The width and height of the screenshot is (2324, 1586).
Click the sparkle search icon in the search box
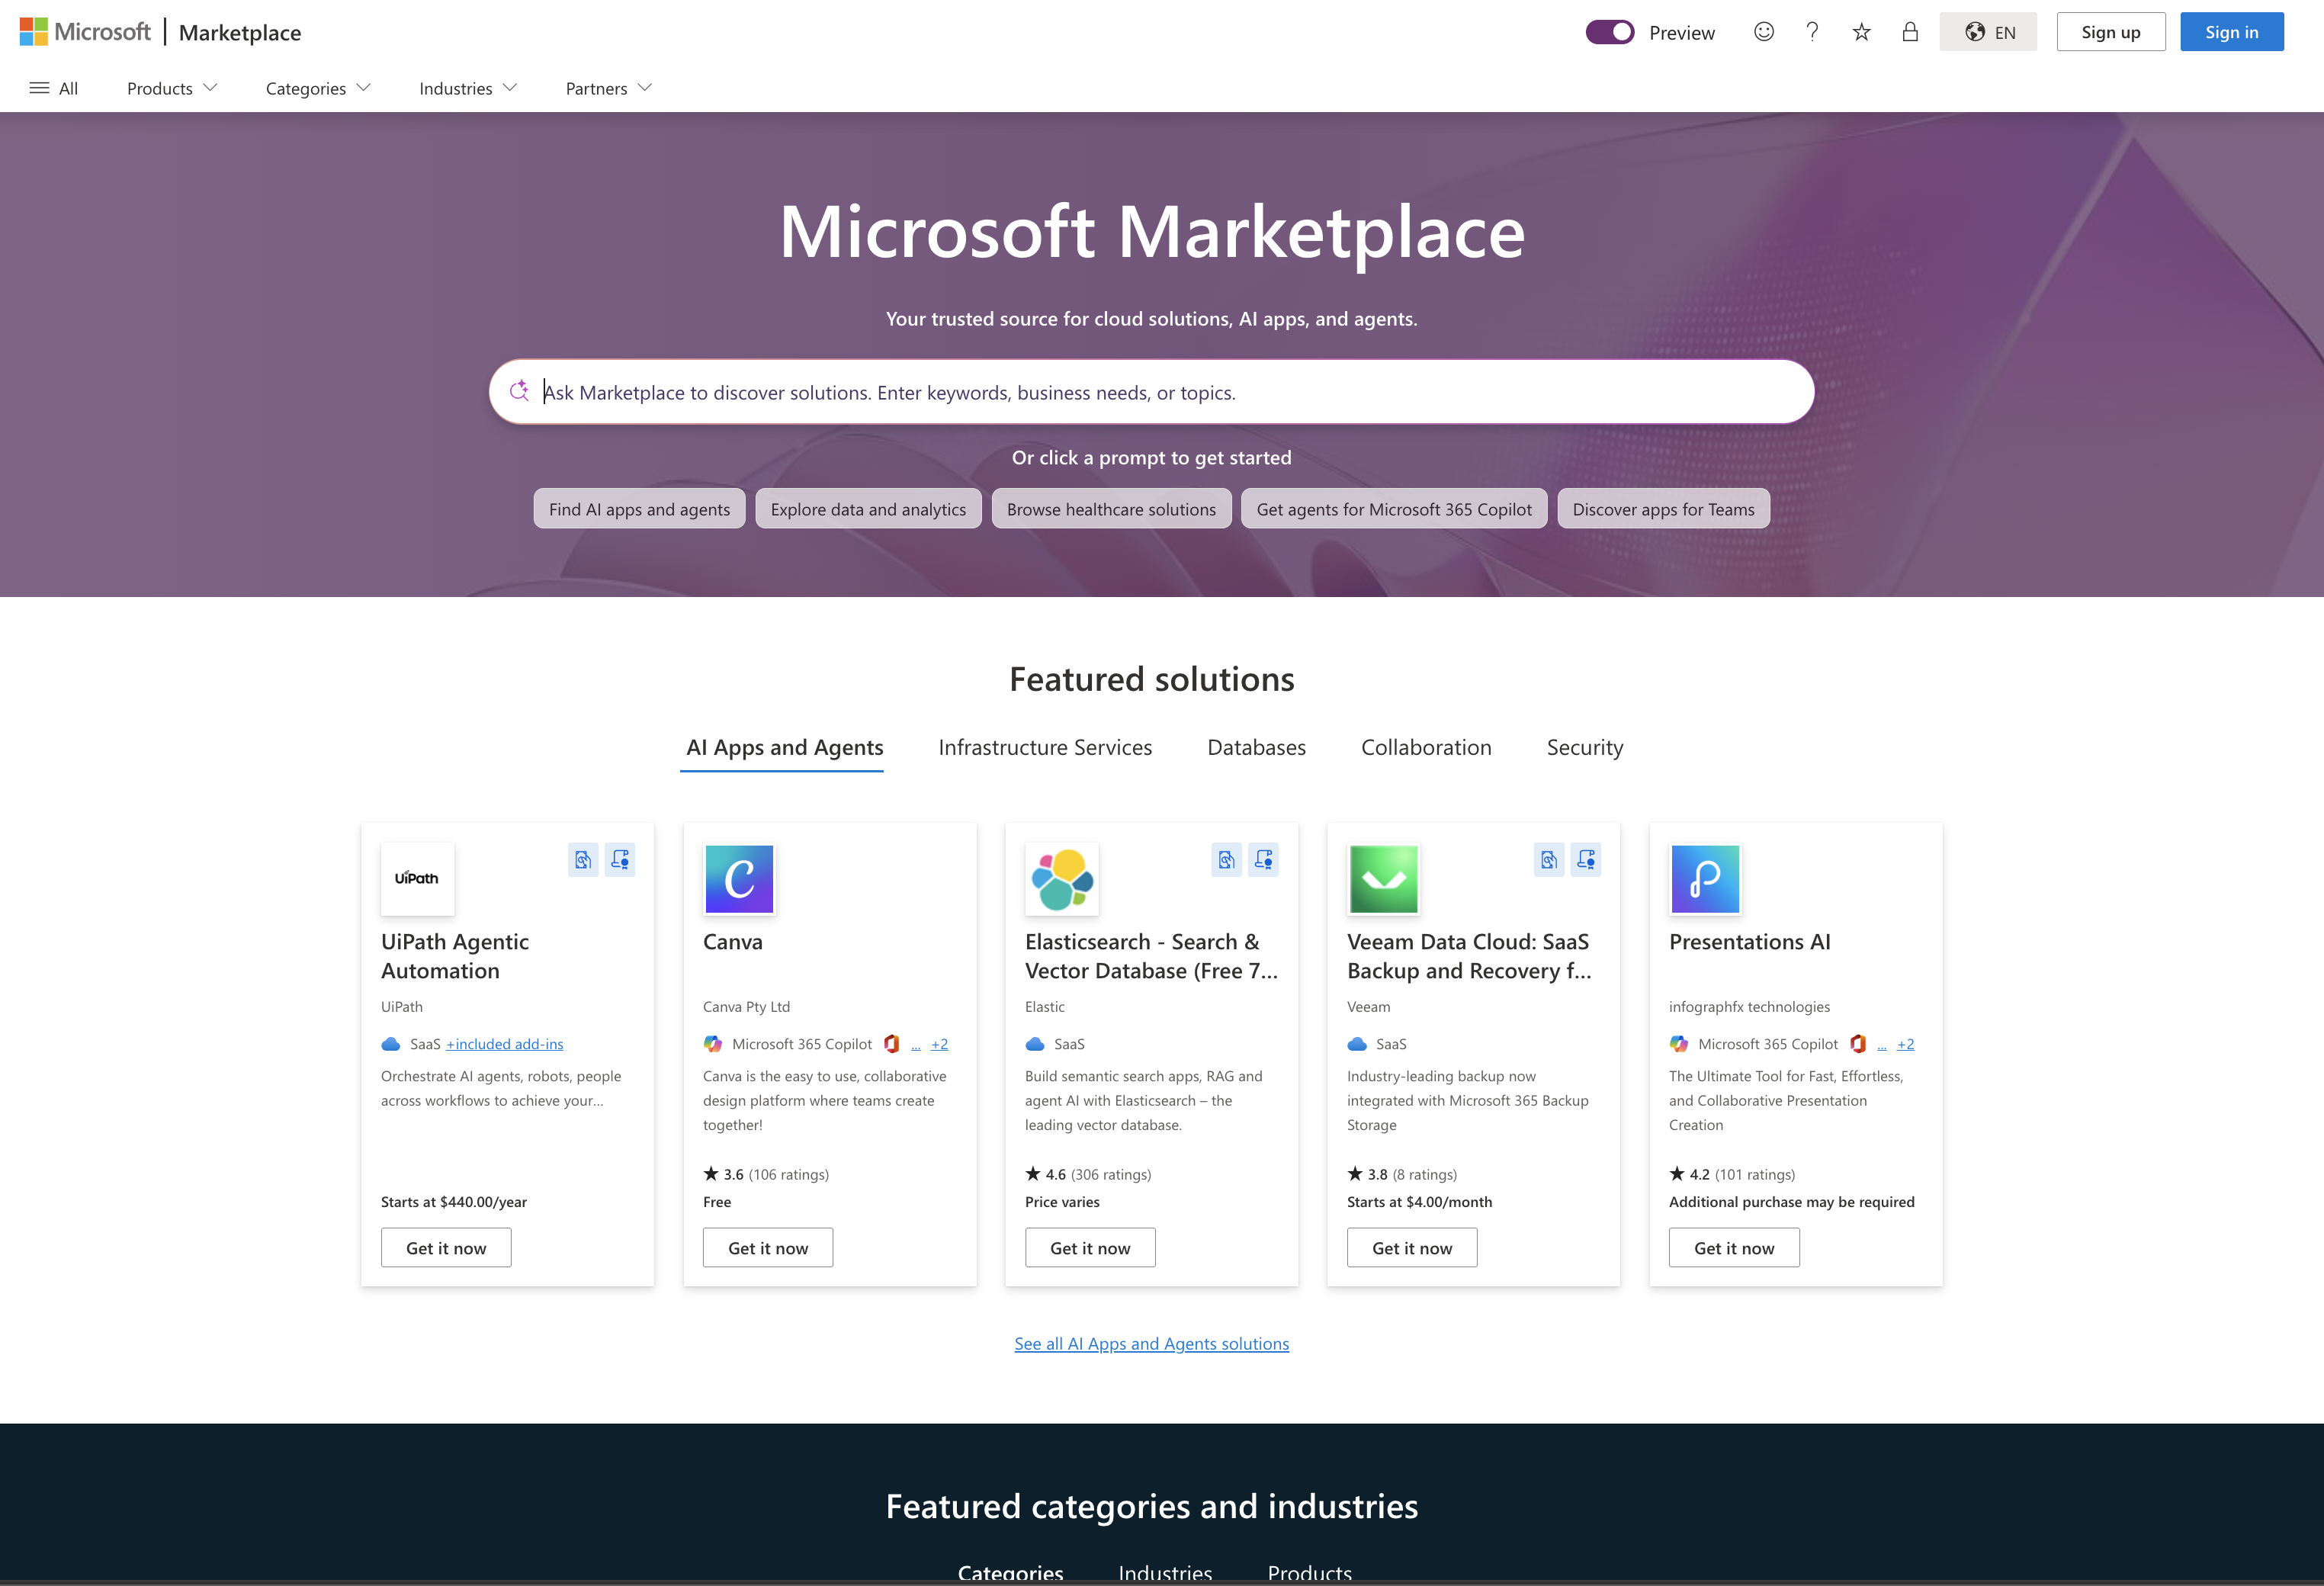coord(519,391)
